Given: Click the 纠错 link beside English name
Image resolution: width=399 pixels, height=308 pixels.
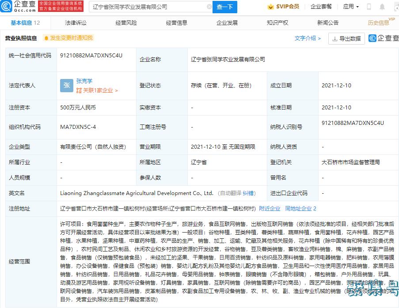Looking at the screenshot, I should point(250,193).
